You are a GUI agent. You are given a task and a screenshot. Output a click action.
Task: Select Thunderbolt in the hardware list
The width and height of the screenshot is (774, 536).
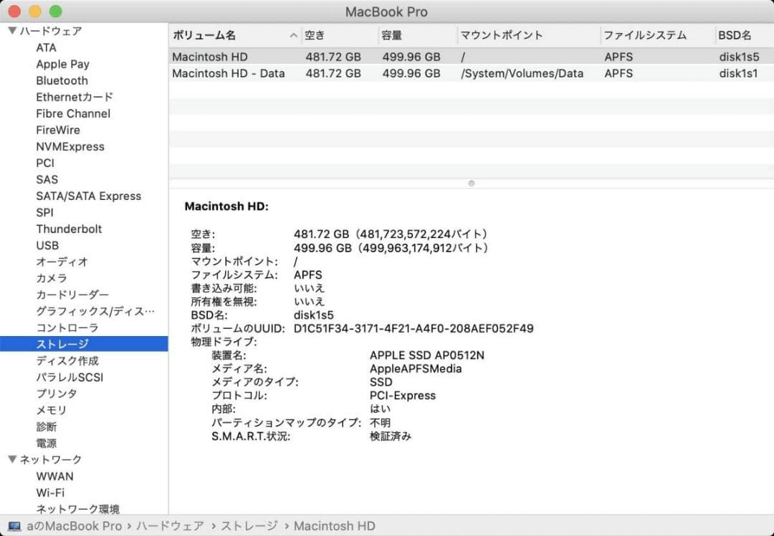(69, 229)
